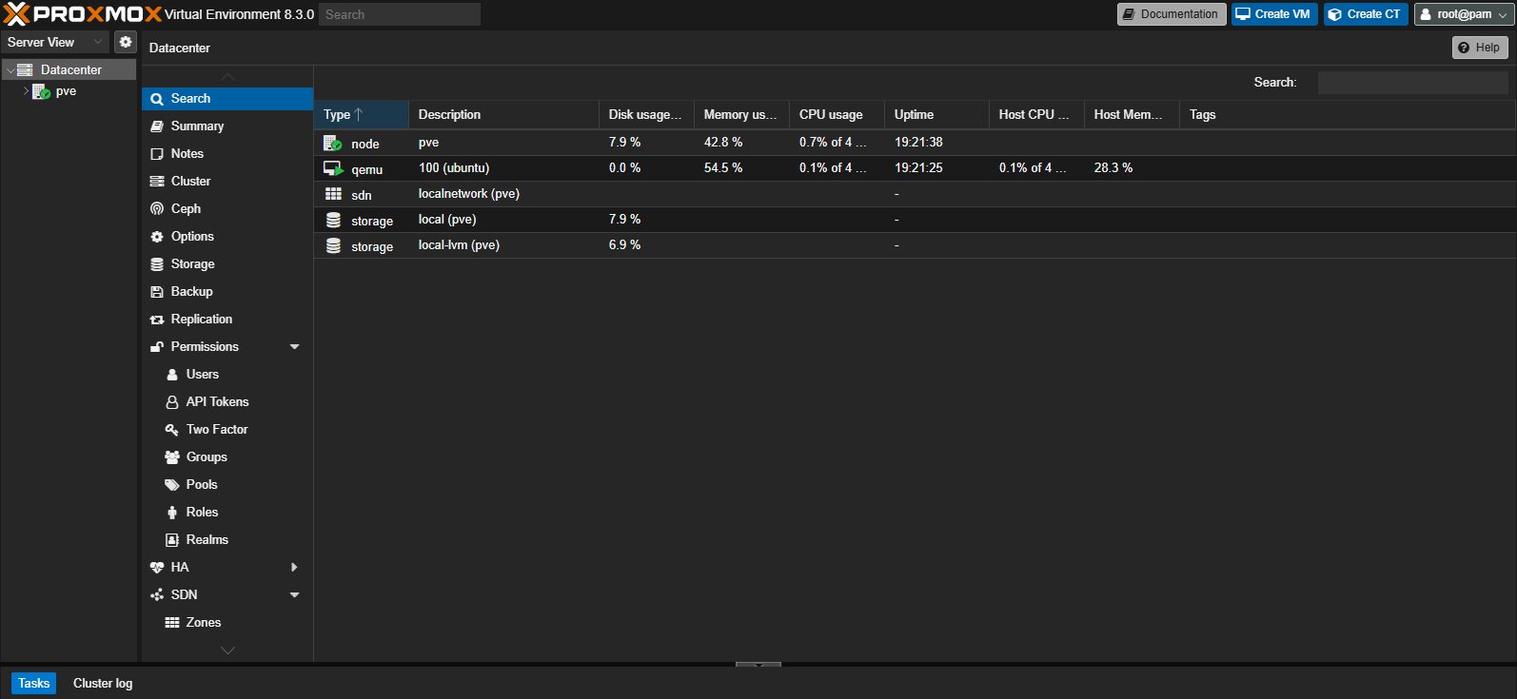Open Ceph panel
The height and width of the screenshot is (699, 1517).
click(x=227, y=208)
